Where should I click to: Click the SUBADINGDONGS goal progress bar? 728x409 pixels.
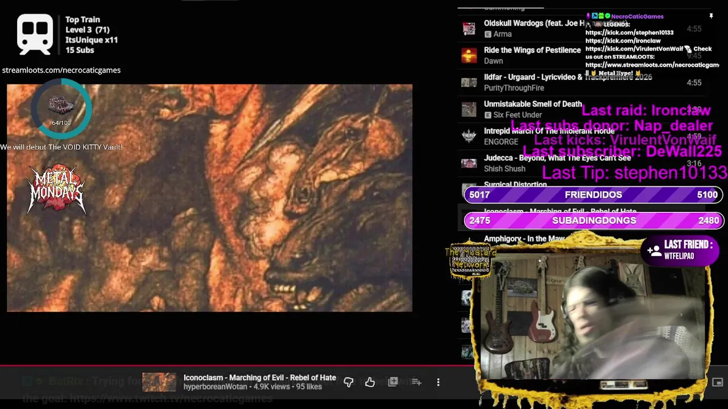(594, 220)
